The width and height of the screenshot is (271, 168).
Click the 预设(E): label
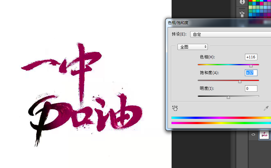point(179,34)
